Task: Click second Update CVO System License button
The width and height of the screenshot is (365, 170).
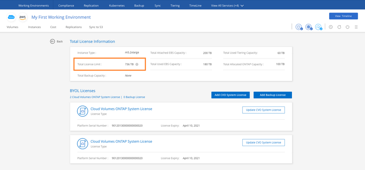Action: (263, 142)
